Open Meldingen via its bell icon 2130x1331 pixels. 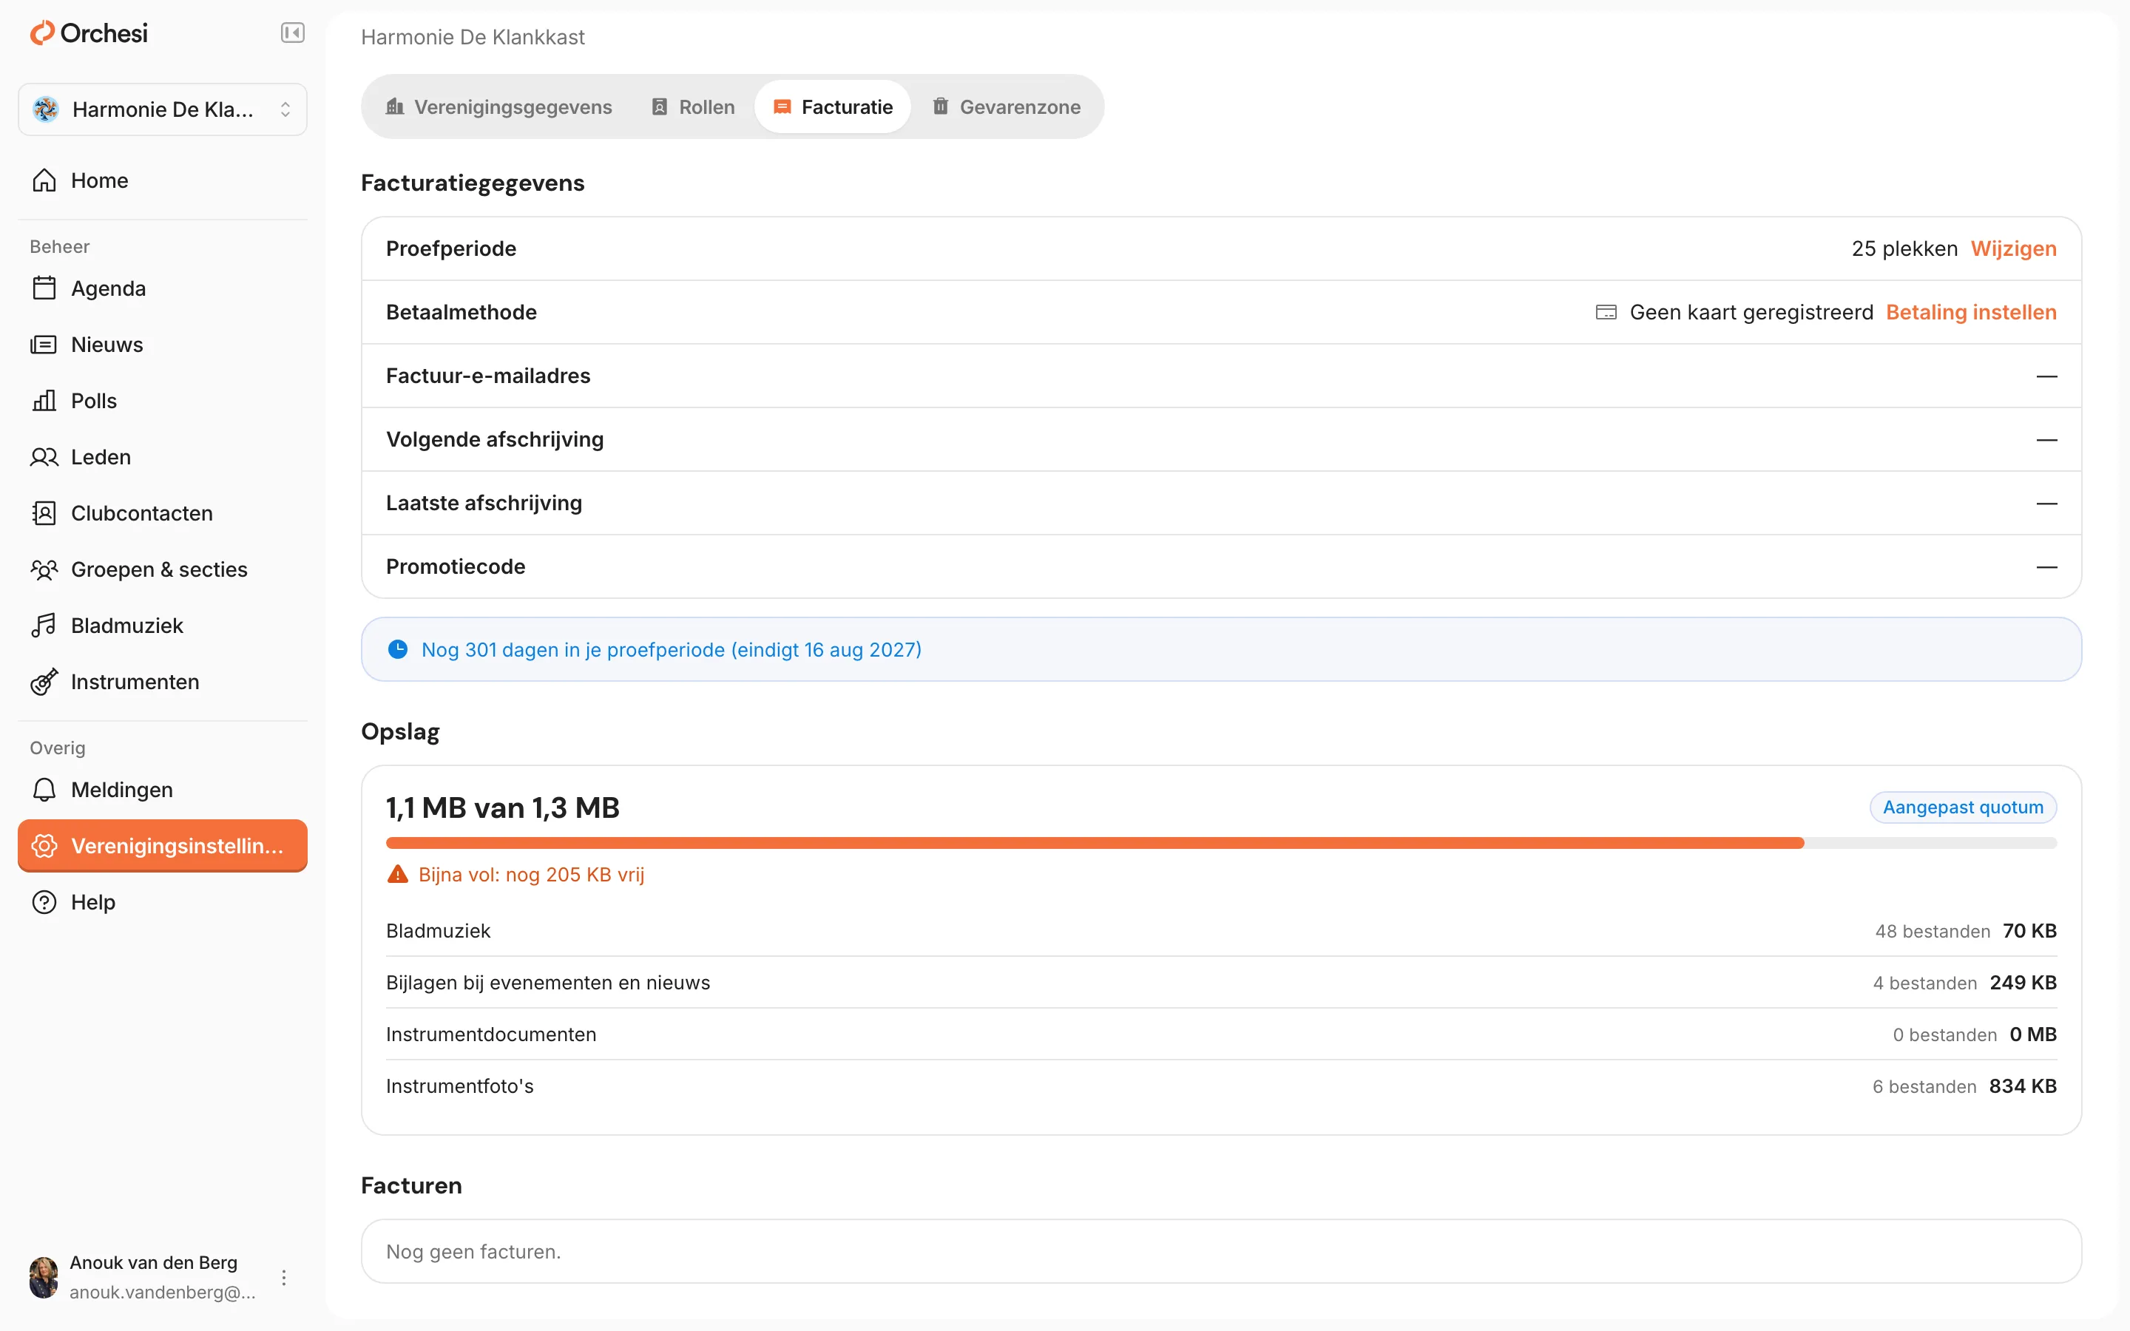click(44, 790)
